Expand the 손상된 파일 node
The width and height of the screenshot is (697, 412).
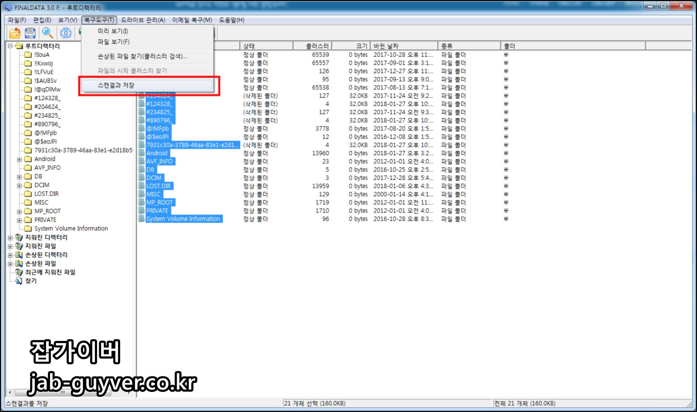click(x=10, y=264)
